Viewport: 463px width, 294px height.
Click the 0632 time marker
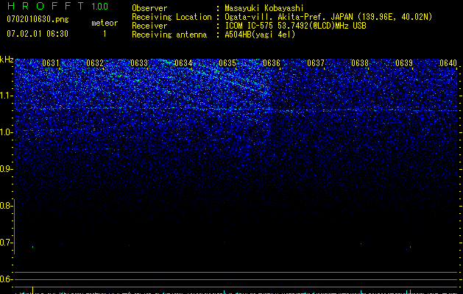pos(95,63)
